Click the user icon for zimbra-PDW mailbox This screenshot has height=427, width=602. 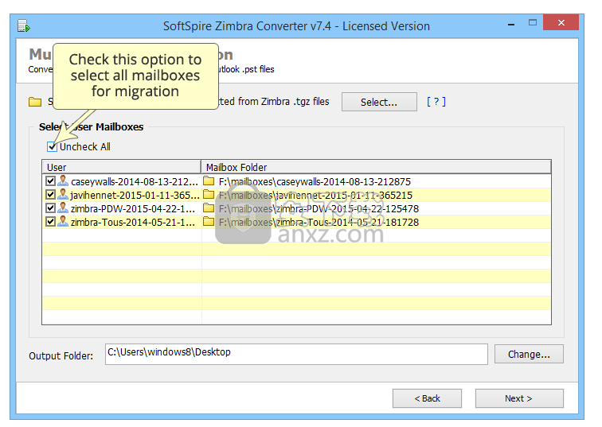63,208
